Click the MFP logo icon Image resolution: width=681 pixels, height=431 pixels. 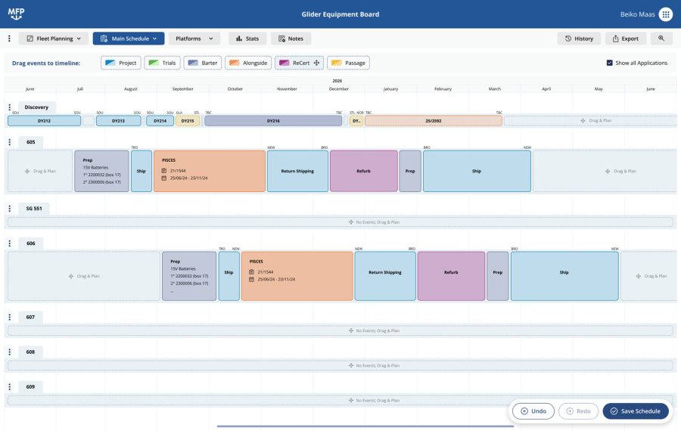coord(15,14)
